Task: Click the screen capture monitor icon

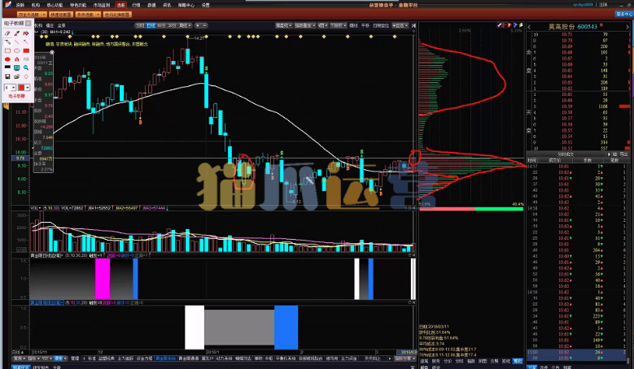Action: 17,67
